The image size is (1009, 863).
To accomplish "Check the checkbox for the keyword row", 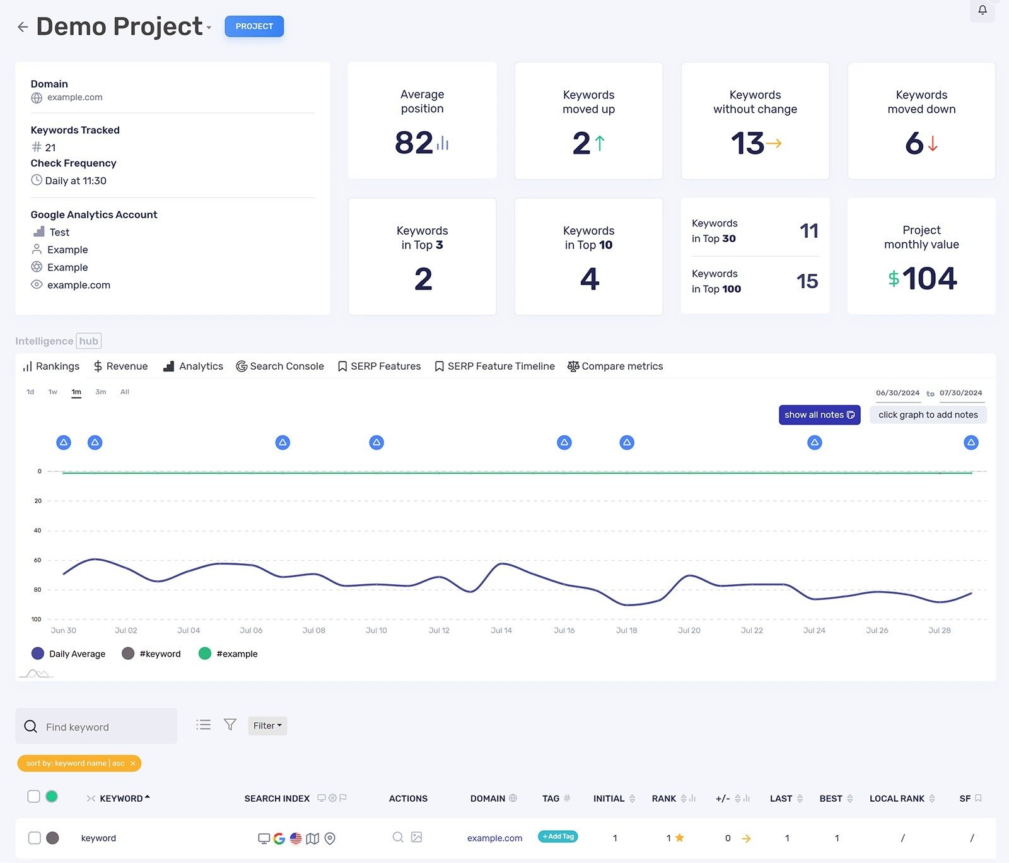I will point(34,838).
